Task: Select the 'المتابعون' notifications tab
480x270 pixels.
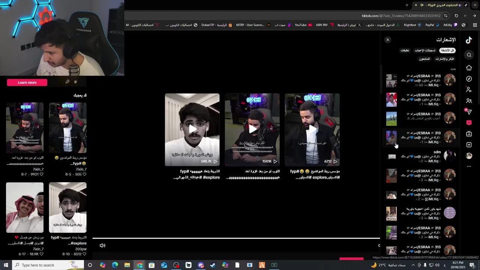Action: tap(424, 59)
